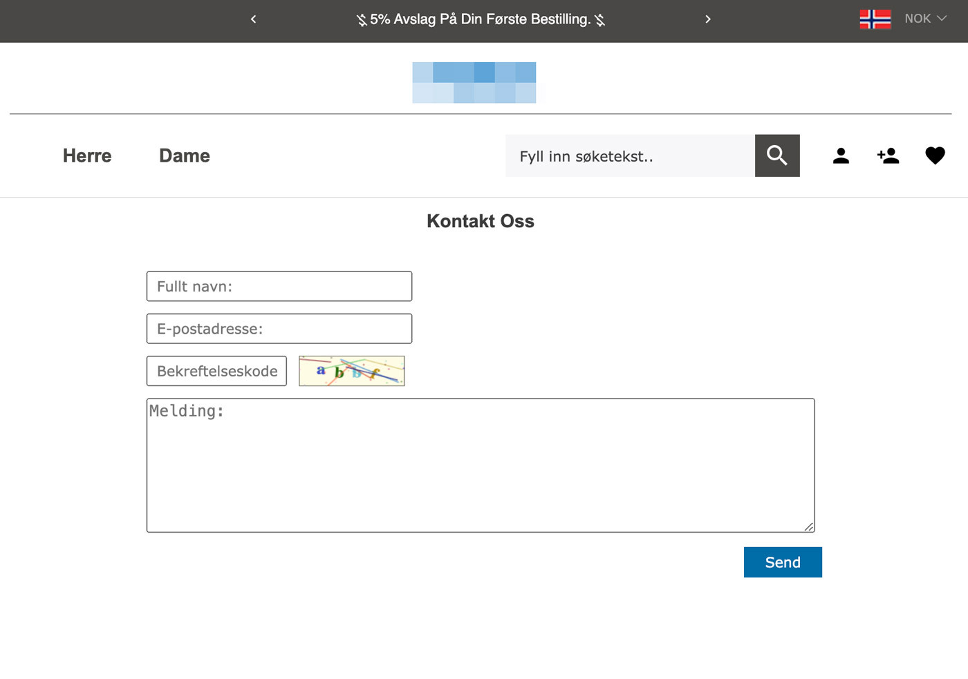968x679 pixels.
Task: Click the 5% Avslag promo banner text
Action: (481, 19)
